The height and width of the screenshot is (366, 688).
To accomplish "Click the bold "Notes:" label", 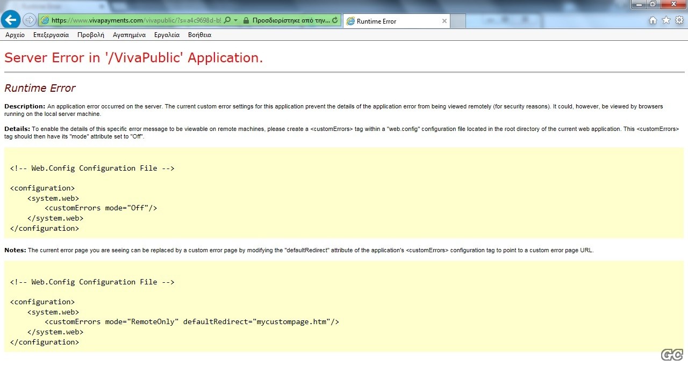I will [15, 250].
